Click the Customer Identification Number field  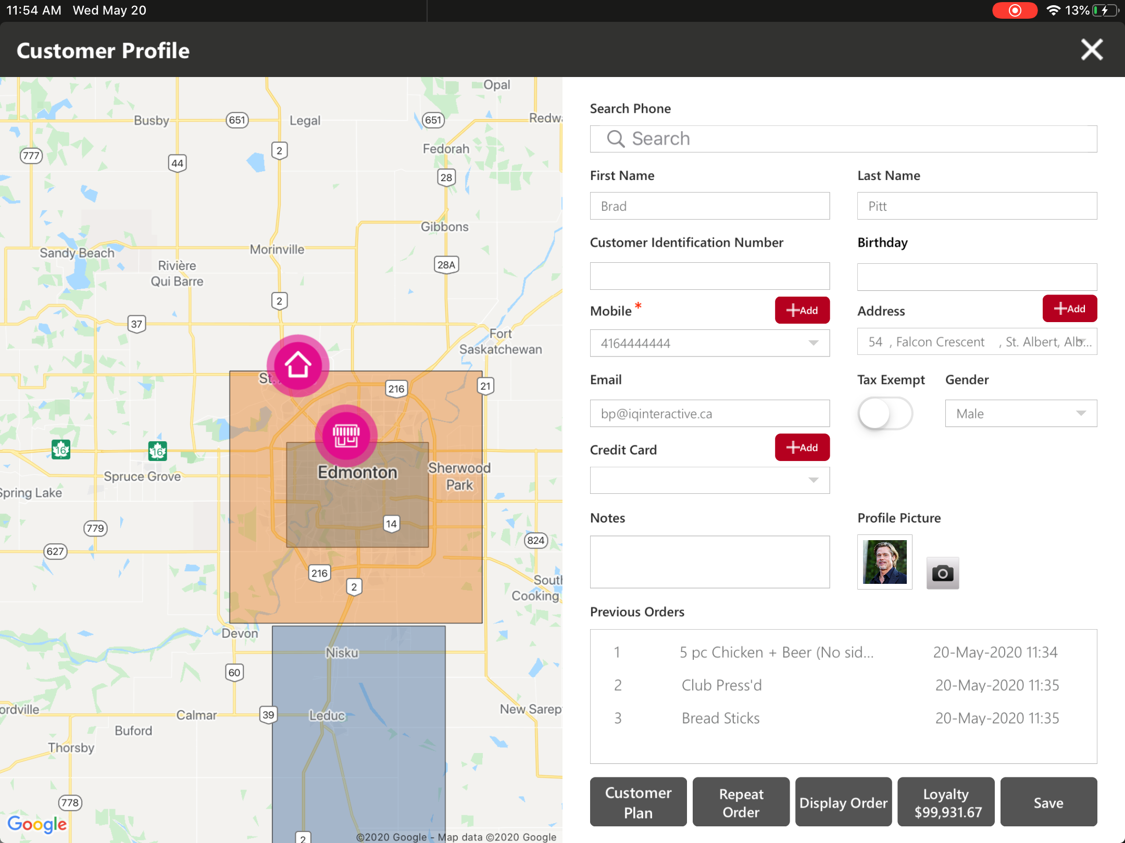[709, 276]
